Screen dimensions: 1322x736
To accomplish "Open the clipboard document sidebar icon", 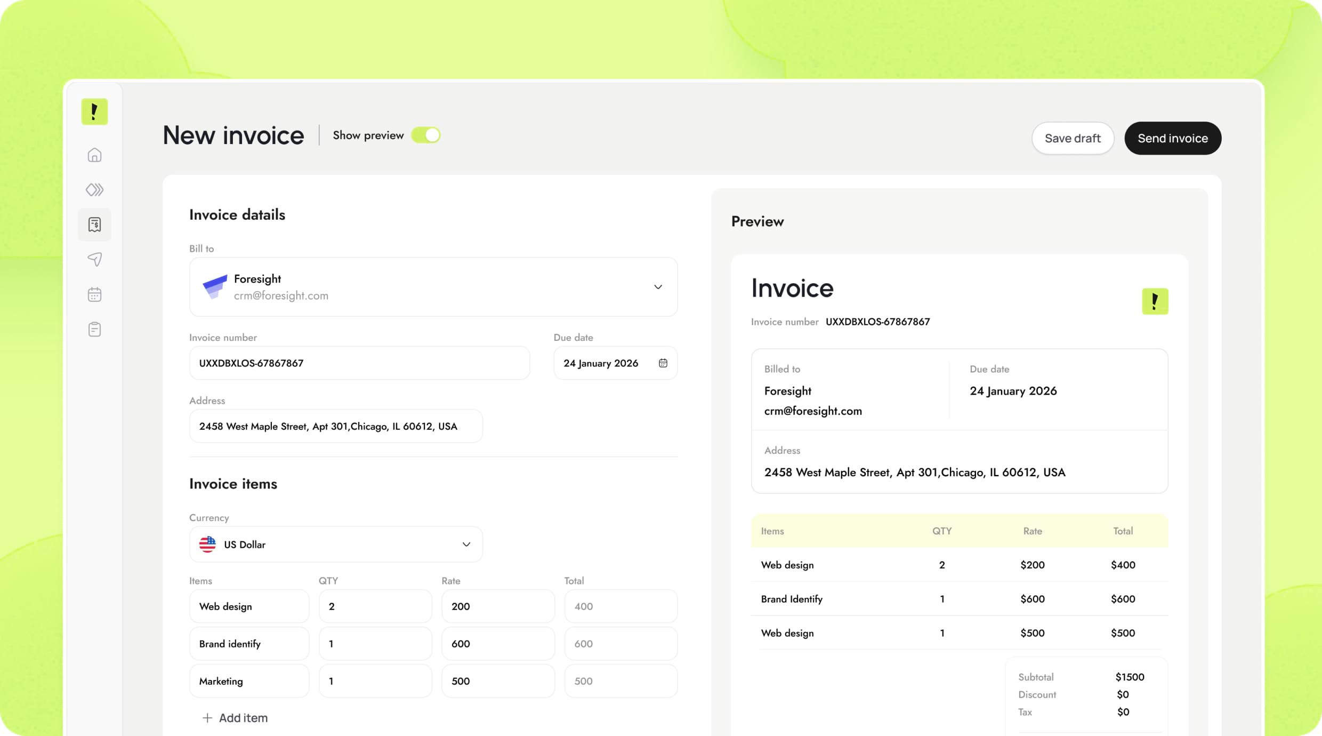I will point(94,329).
